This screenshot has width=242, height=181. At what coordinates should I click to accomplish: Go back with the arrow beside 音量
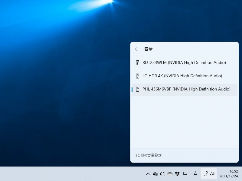tap(137, 49)
